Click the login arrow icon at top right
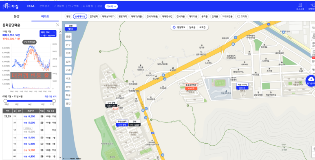 point(313,5)
